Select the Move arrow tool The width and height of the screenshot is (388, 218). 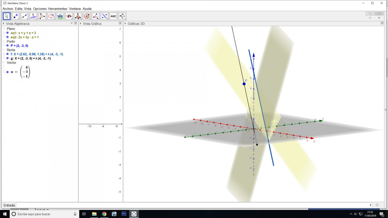click(6, 16)
